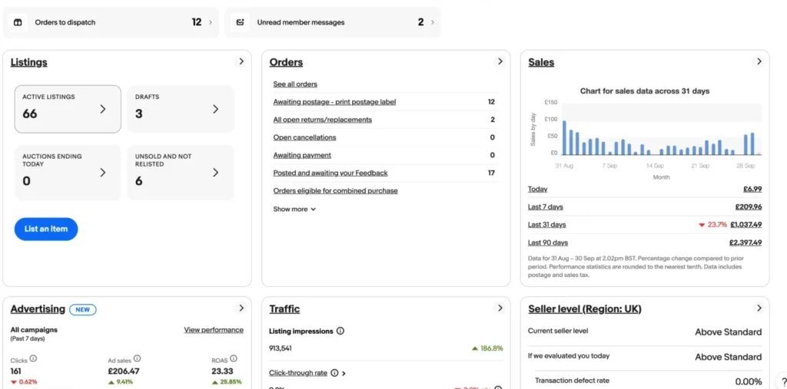This screenshot has width=787, height=389.
Task: Click the Listing impressions info icon
Action: [x=340, y=331]
